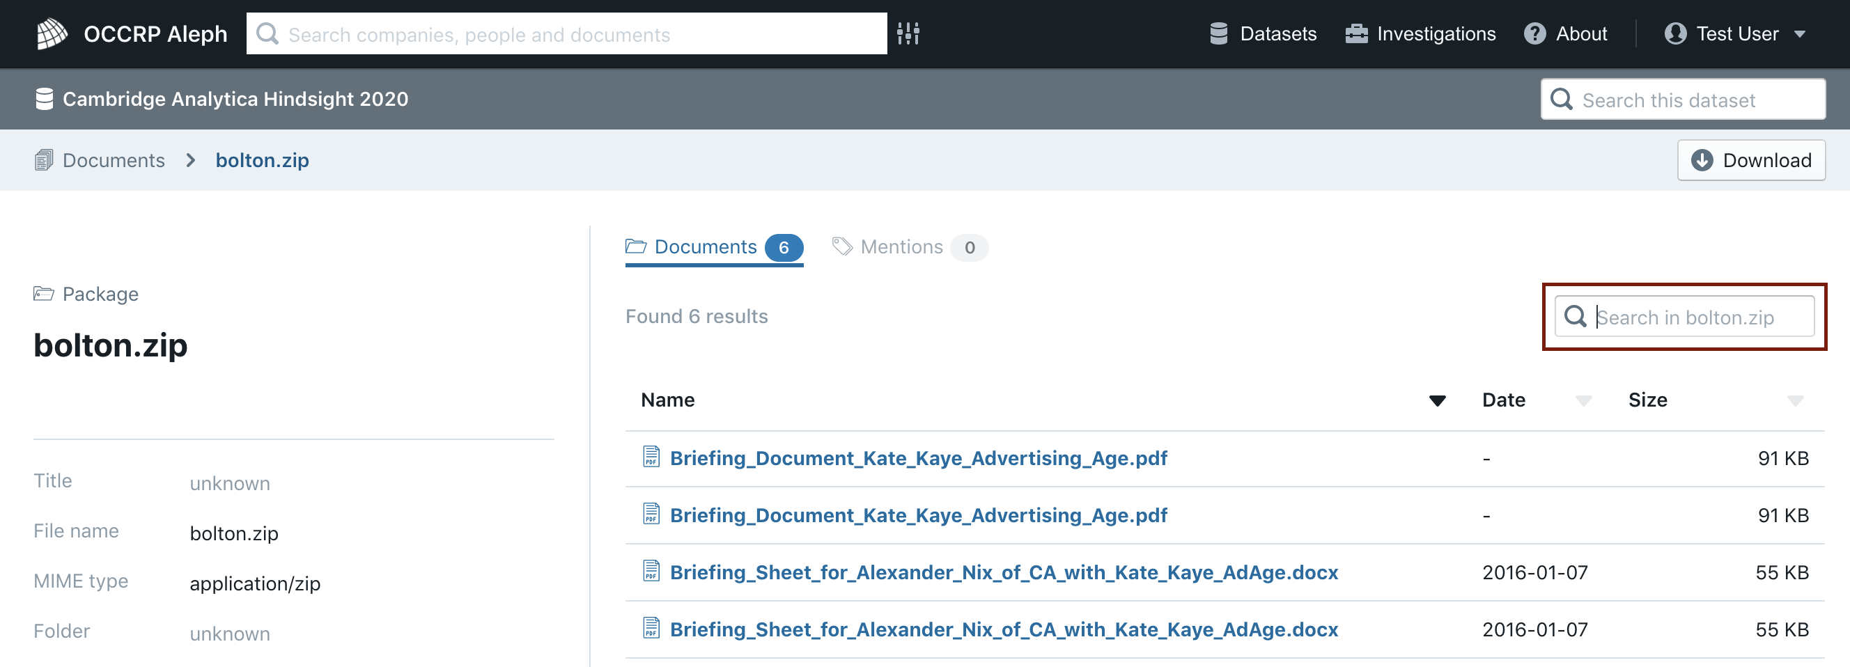
Task: Click the OCCRP Aleph logo icon
Action: (x=52, y=33)
